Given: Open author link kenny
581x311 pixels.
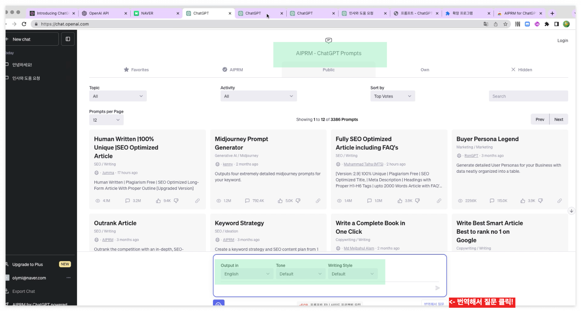Looking at the screenshot, I should [228, 164].
